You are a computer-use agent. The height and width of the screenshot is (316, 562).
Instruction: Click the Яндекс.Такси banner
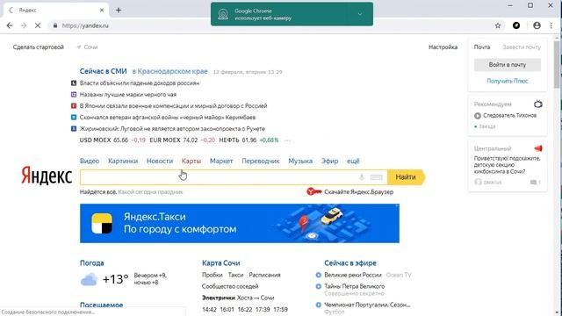(240, 223)
